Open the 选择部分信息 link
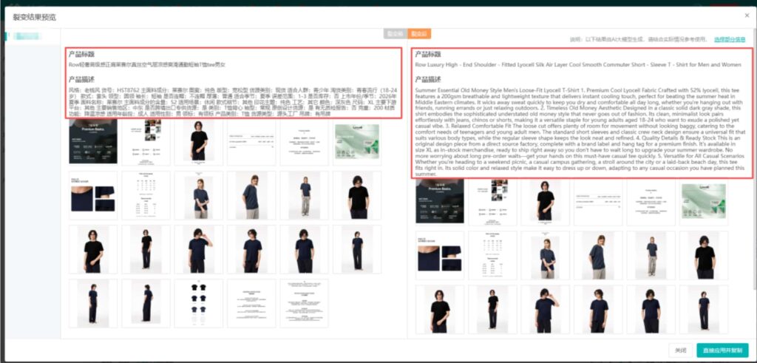 pos(730,40)
